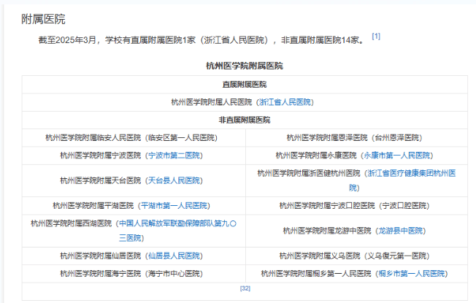Image resolution: width=476 pixels, height=303 pixels.
Task: Open the 浙江省人民医院 link
Action: click(285, 102)
